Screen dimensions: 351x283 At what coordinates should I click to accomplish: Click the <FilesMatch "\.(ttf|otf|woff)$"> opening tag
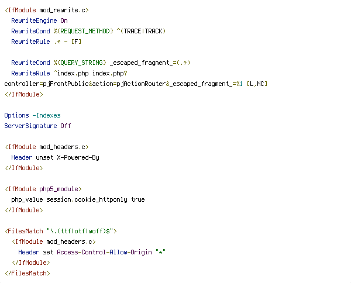[x=61, y=231]
